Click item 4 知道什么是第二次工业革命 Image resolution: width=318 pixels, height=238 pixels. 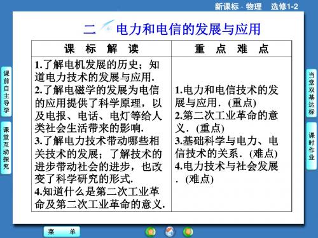100,198
